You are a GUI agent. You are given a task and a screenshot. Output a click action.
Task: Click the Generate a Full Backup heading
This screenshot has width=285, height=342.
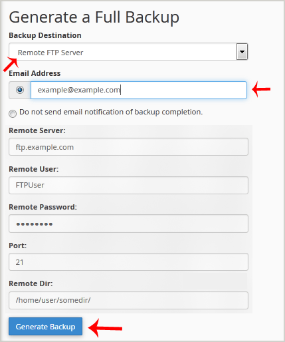[x=94, y=17]
